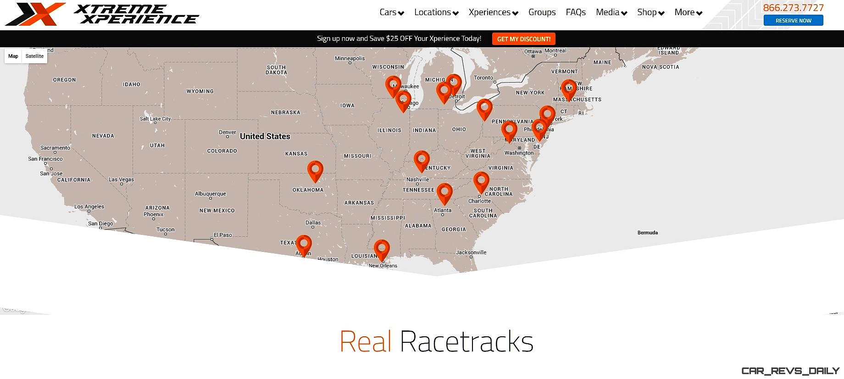Open the Locations dropdown menu
Viewport: 844px width, 379px height.
pyautogui.click(x=436, y=12)
